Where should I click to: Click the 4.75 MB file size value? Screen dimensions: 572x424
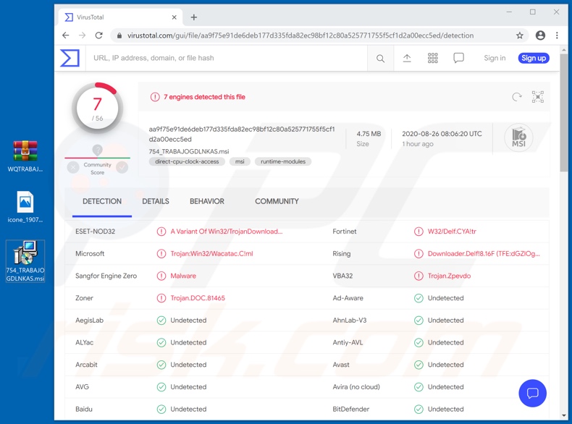pyautogui.click(x=369, y=134)
